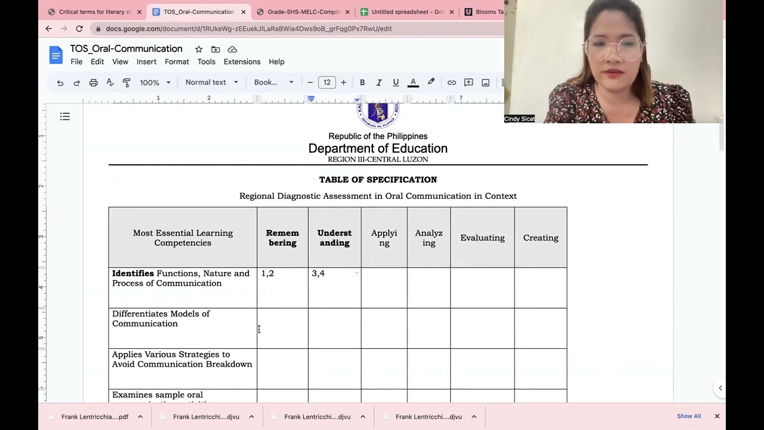Open the Extensions menu
Image resolution: width=764 pixels, height=430 pixels.
[242, 62]
